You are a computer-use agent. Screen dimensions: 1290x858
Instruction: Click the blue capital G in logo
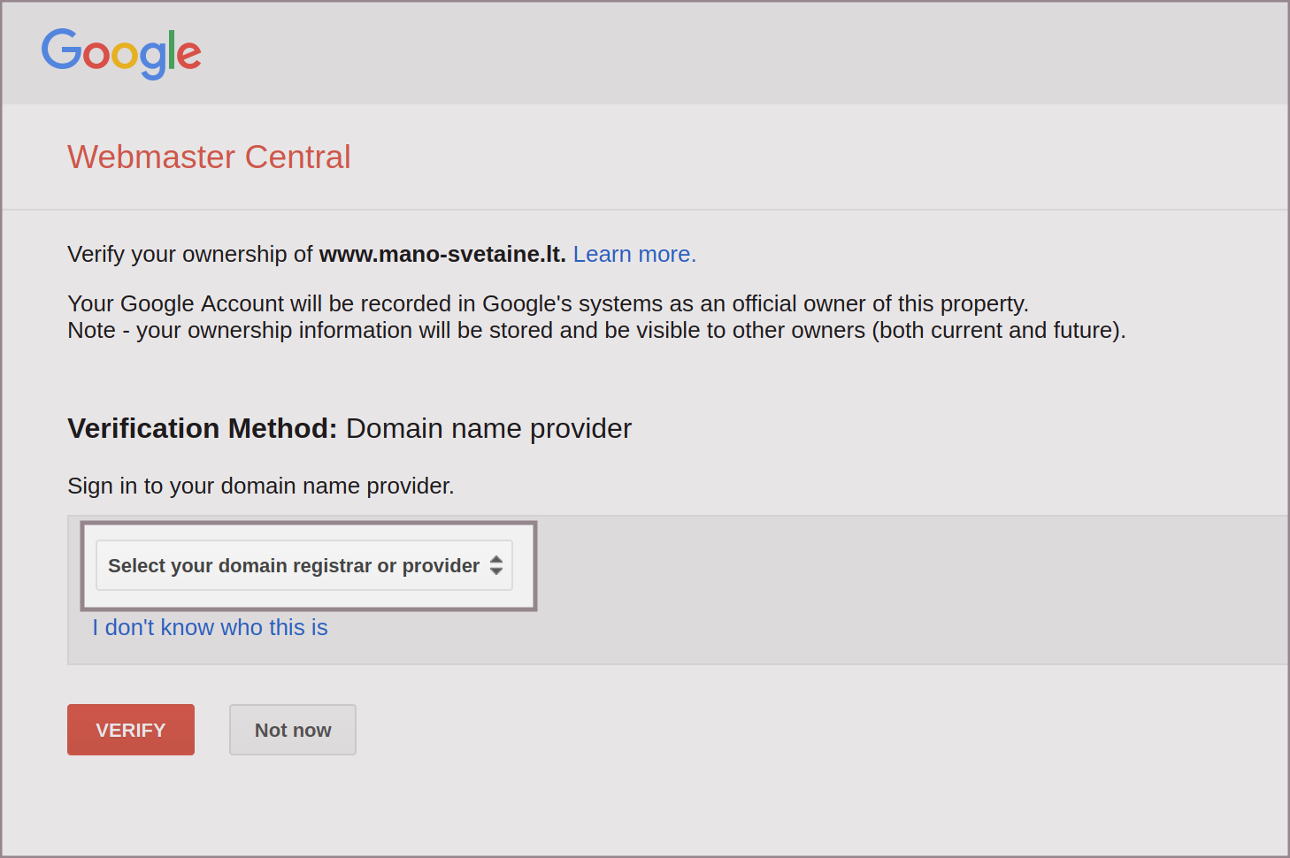(61, 50)
